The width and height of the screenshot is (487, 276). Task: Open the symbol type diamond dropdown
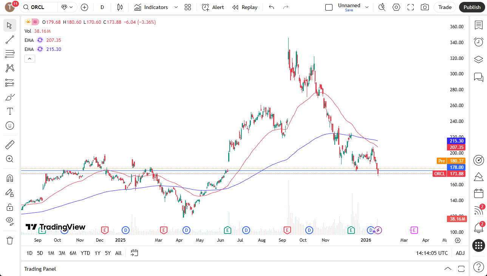click(x=68, y=7)
